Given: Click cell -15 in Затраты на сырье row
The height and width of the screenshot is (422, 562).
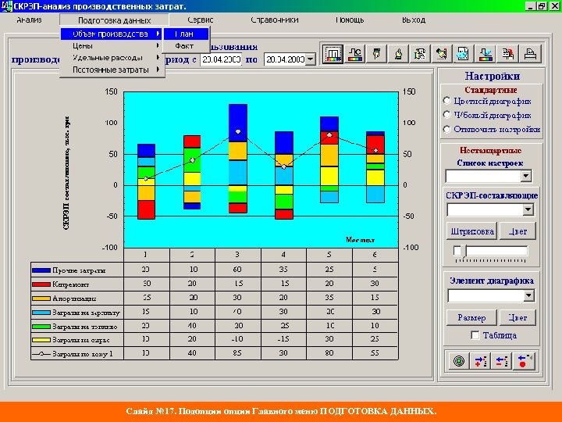Looking at the screenshot, I should pos(283,339).
